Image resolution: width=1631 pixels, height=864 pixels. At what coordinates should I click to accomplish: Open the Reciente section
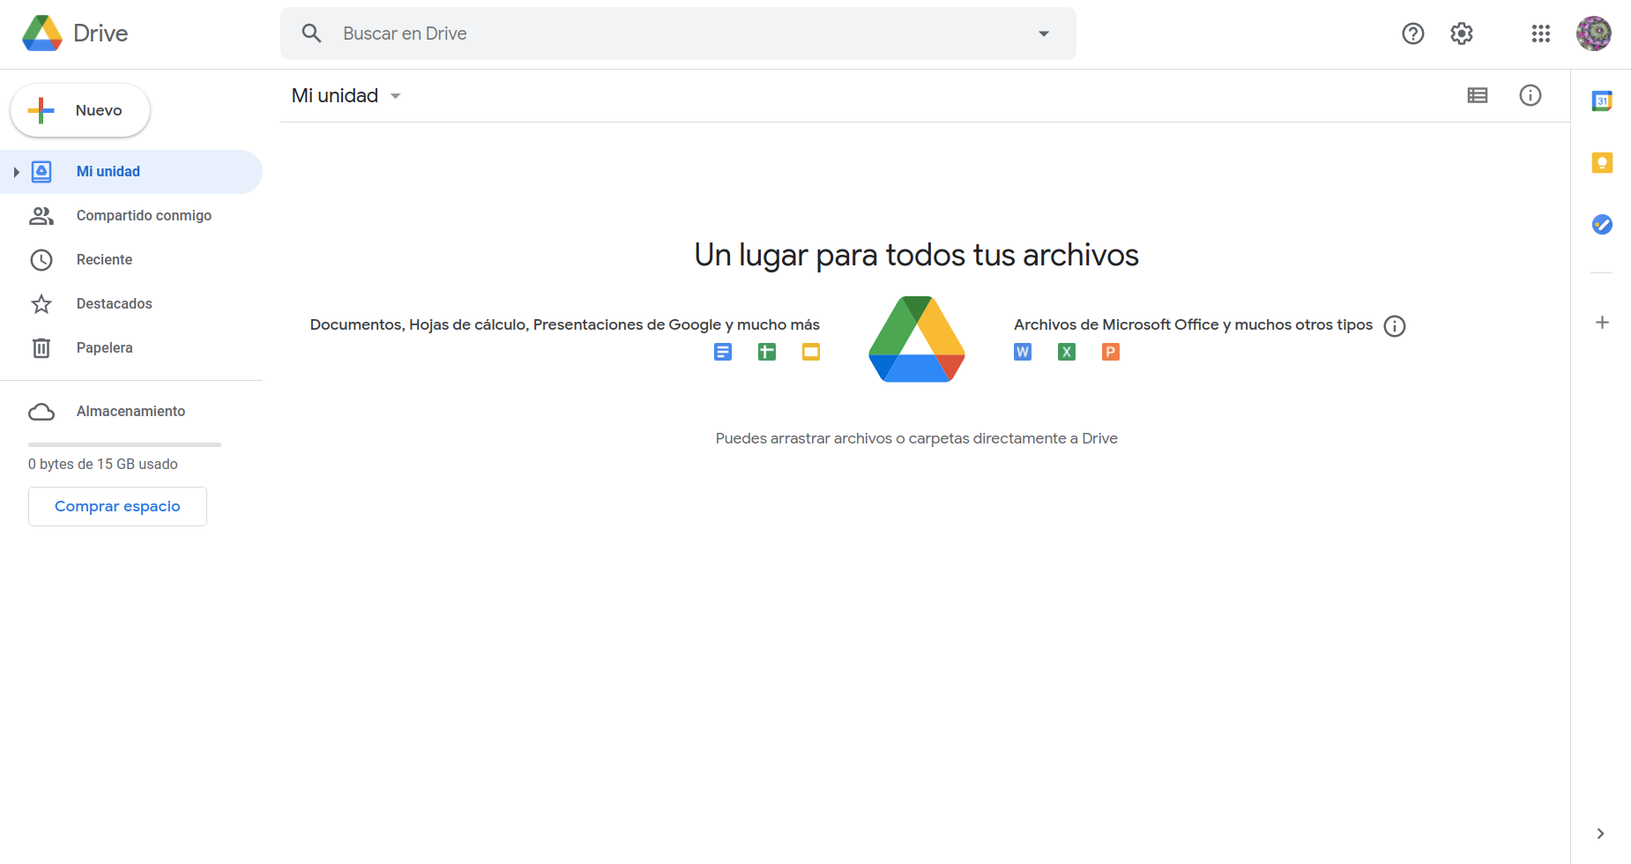pos(131,260)
